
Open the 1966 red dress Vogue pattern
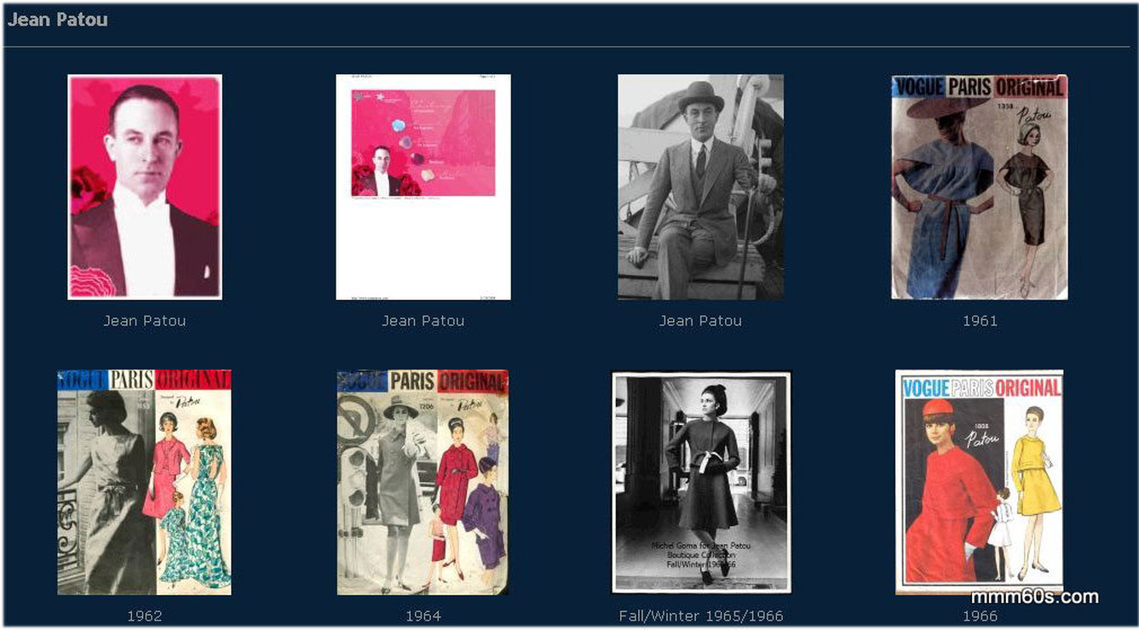(x=980, y=482)
